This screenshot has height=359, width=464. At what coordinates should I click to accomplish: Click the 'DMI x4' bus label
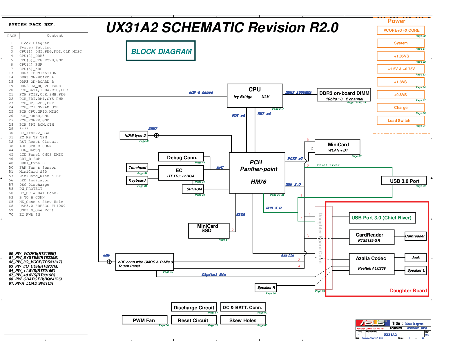tap(264, 114)
